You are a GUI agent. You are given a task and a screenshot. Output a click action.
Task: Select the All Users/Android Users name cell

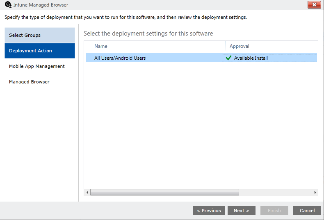coord(120,58)
